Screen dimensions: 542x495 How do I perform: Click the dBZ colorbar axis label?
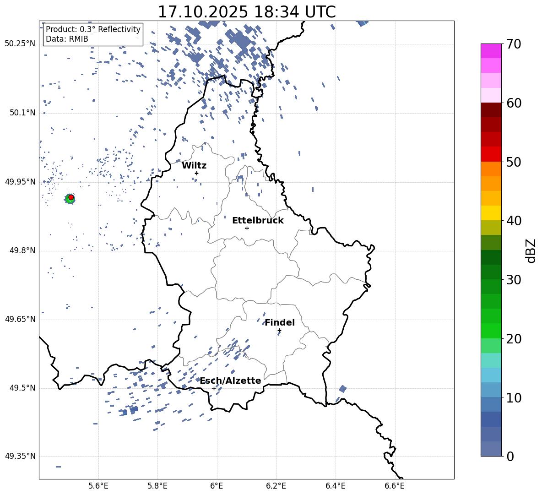coord(531,250)
